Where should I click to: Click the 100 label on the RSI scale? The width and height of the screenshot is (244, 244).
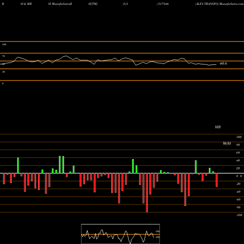4,44
